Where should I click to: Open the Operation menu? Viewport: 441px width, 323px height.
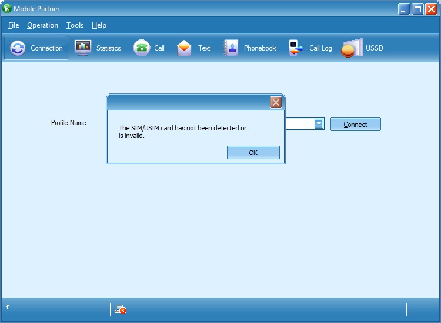(42, 25)
